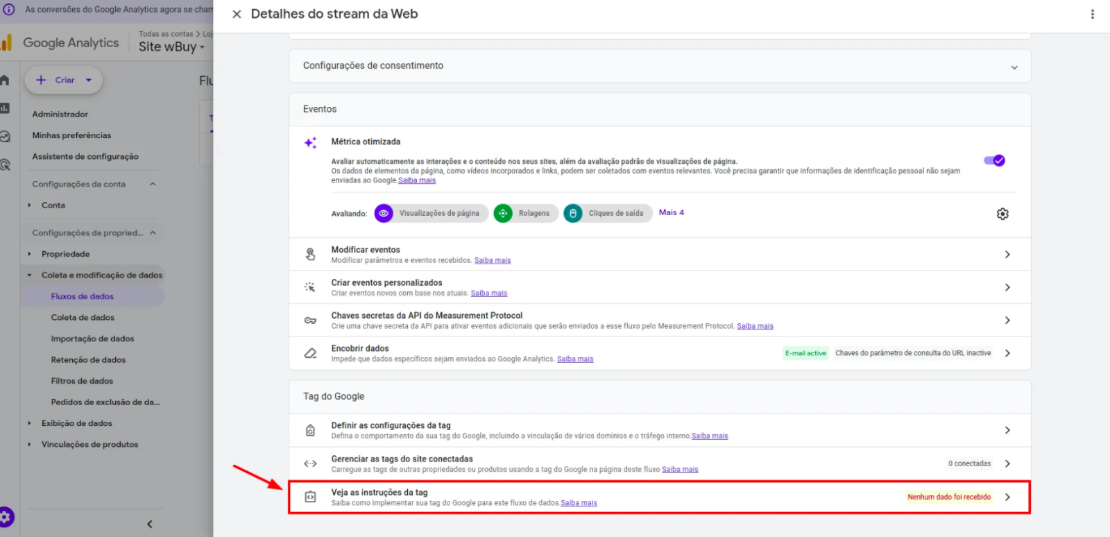Collapse Configurações da conta group

[153, 184]
